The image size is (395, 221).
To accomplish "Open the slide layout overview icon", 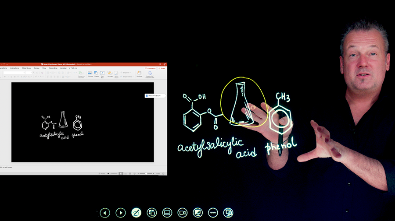I will [x=152, y=213].
